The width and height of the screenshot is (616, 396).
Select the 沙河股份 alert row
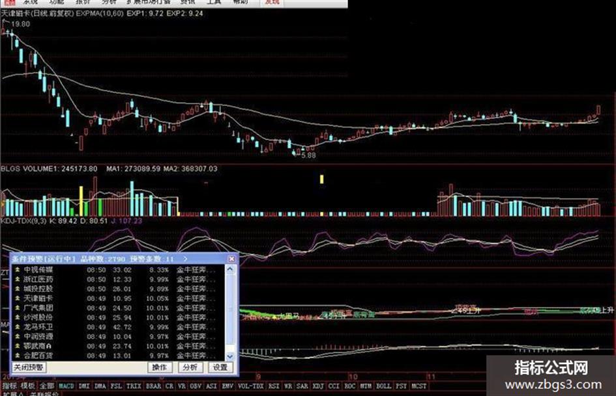click(118, 317)
